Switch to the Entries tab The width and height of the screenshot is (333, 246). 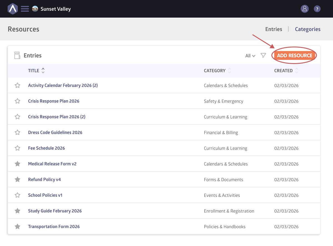tap(274, 29)
